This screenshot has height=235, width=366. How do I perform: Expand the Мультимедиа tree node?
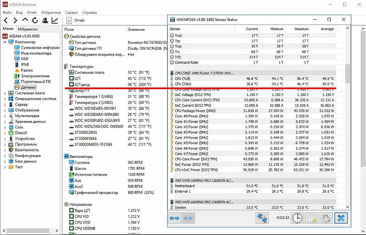pyautogui.click(x=5, y=116)
